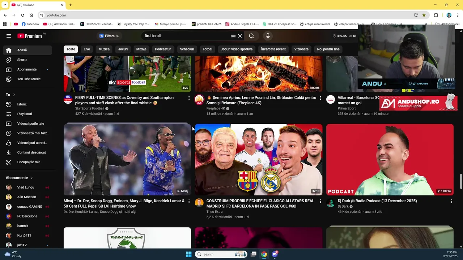This screenshot has height=260, width=463.
Task: Click Sky Sports Football channel avatar
Action: coord(68,99)
